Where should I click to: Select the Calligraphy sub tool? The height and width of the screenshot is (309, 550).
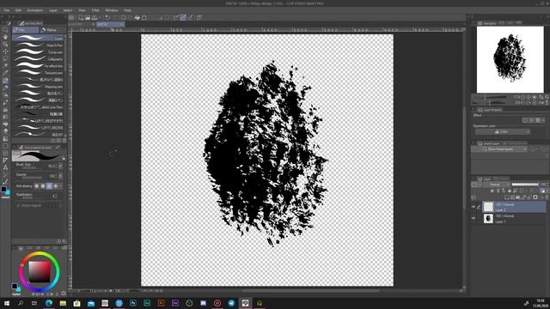pos(38,59)
